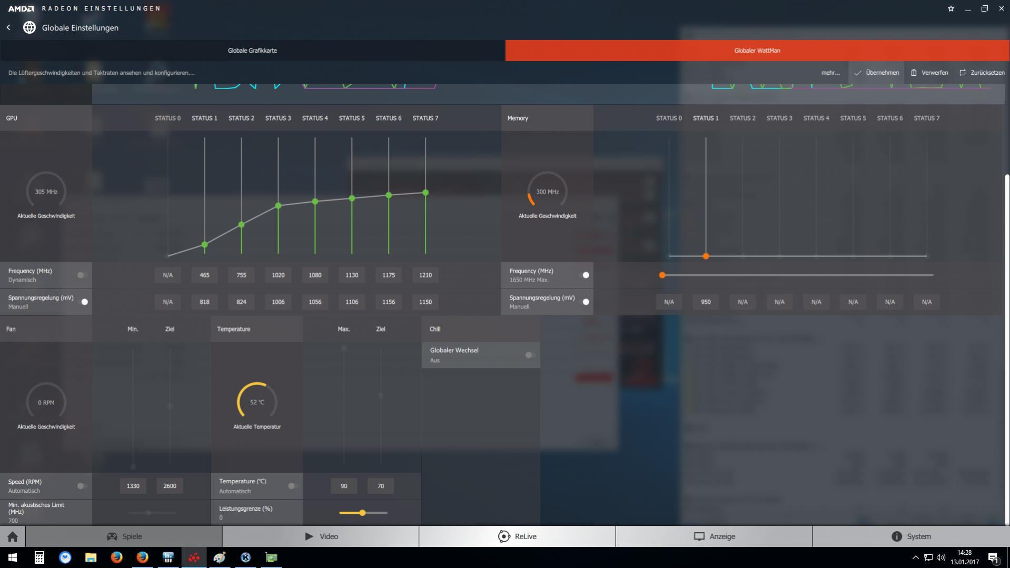Open the Radeon home screen via the house icon
1010x568 pixels.
tap(13, 536)
